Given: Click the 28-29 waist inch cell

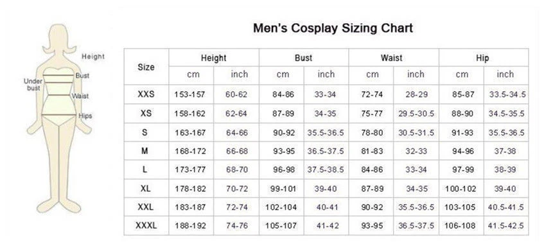Looking at the screenshot, I should (x=416, y=94).
